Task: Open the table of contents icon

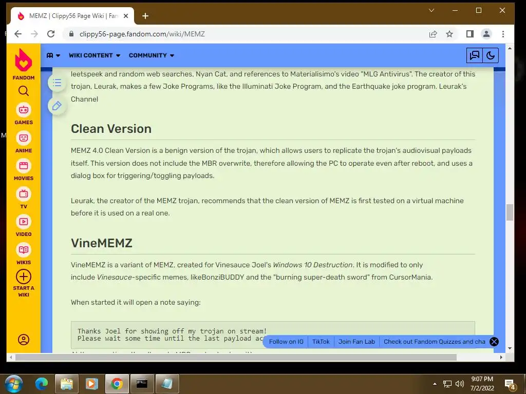Action: 57,83
